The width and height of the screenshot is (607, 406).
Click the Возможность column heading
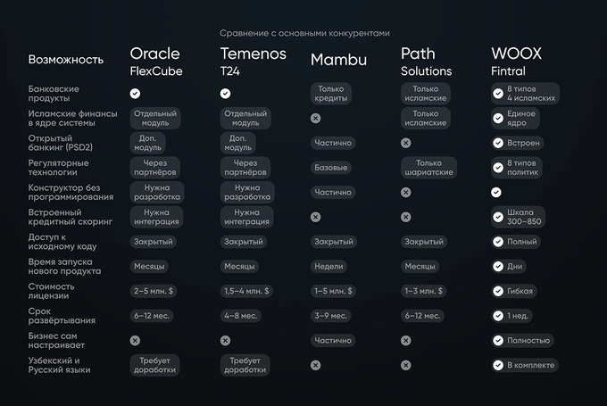pos(66,60)
